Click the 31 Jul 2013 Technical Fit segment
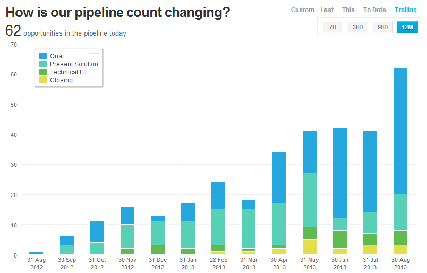Image resolution: width=427 pixels, height=273 pixels. pyautogui.click(x=370, y=240)
